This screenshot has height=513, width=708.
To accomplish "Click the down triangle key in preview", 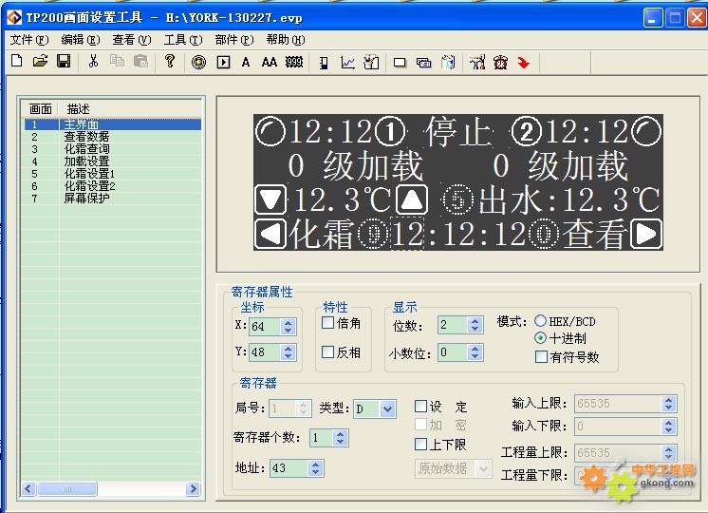I will coord(270,199).
